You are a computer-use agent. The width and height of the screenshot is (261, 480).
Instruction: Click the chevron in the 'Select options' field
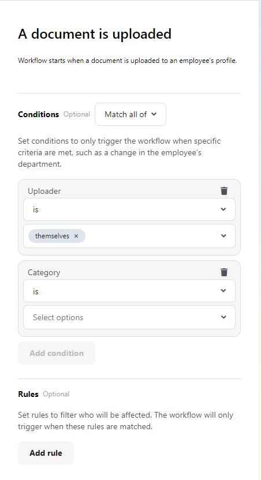[x=223, y=317]
